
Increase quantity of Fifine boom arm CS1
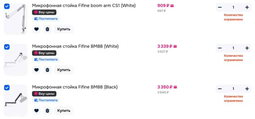point(247,7)
